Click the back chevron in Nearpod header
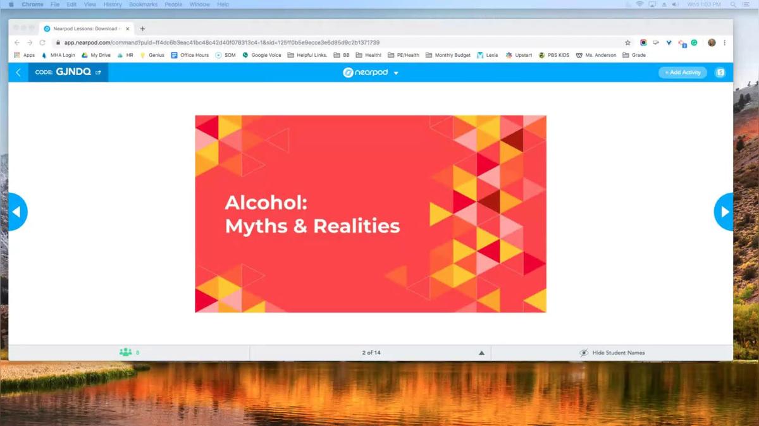This screenshot has height=426, width=759. pos(18,73)
